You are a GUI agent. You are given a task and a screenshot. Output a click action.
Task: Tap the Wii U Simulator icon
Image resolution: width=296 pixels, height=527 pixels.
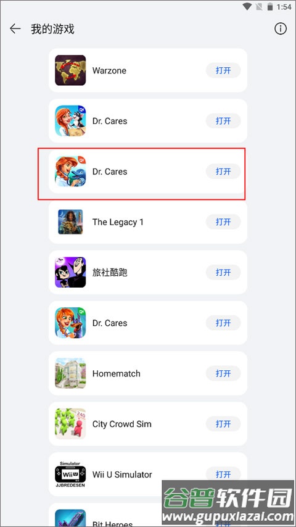tap(70, 474)
